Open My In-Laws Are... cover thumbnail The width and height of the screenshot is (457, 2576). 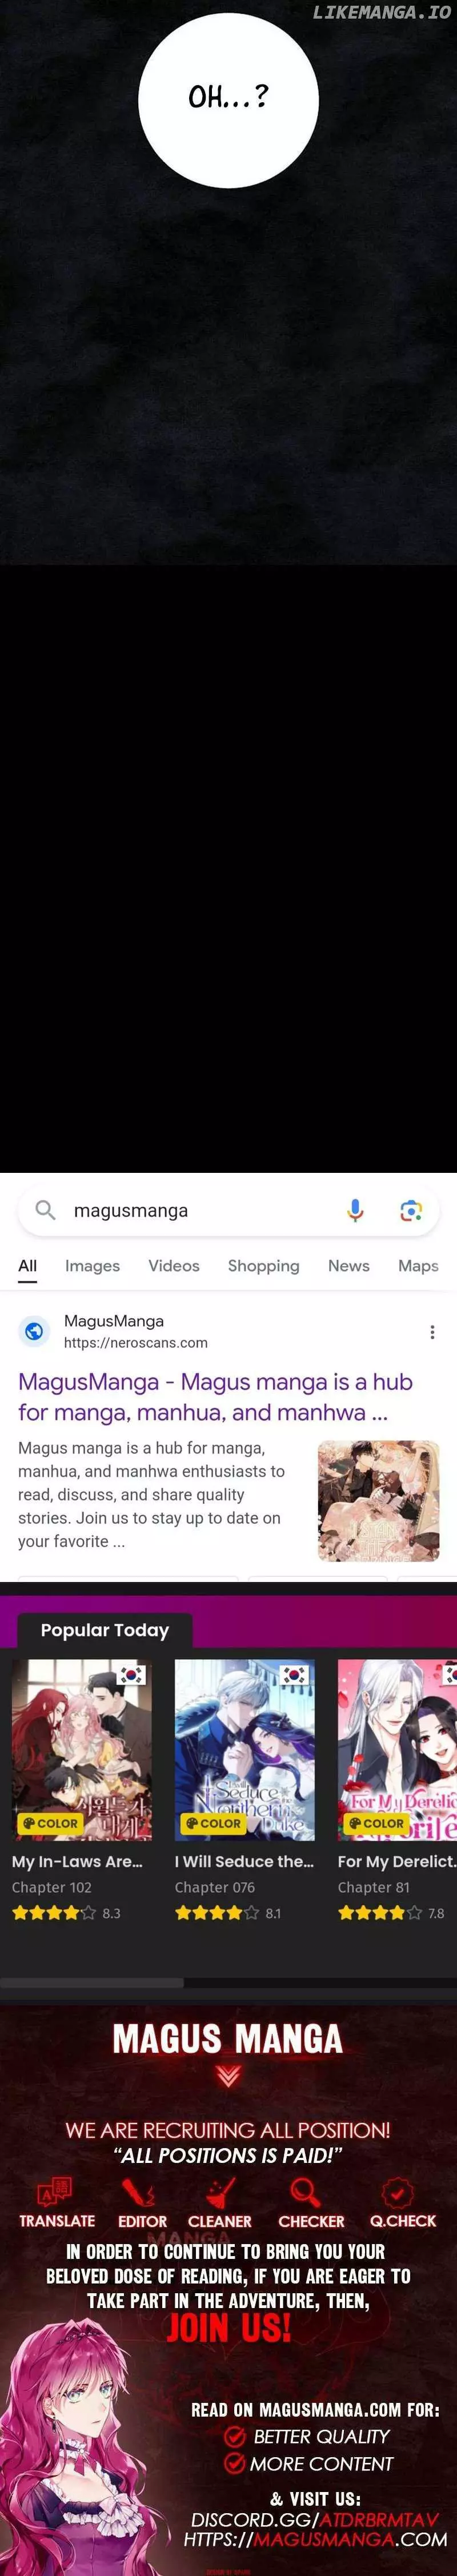pyautogui.click(x=82, y=1749)
